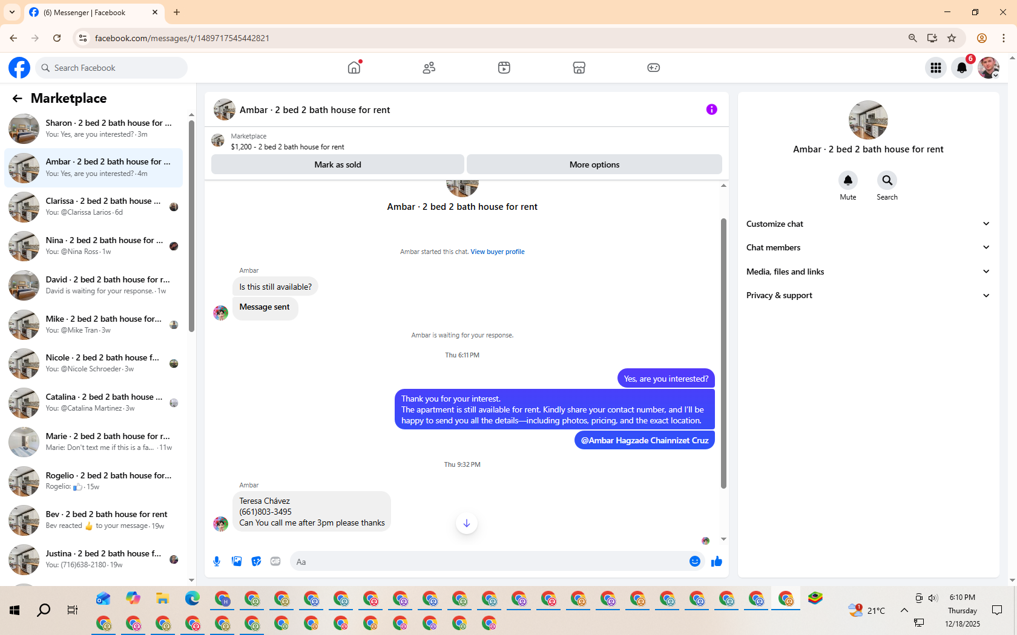This screenshot has width=1017, height=635.
Task: Open the clock showing 6:10 PM
Action: pos(963,598)
